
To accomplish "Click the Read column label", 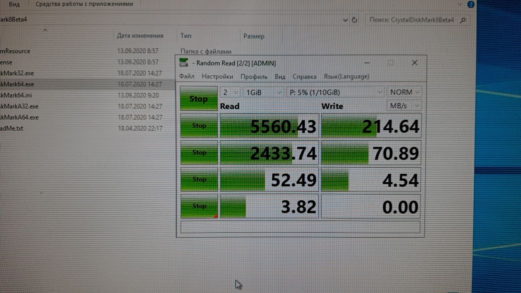I will tap(230, 106).
